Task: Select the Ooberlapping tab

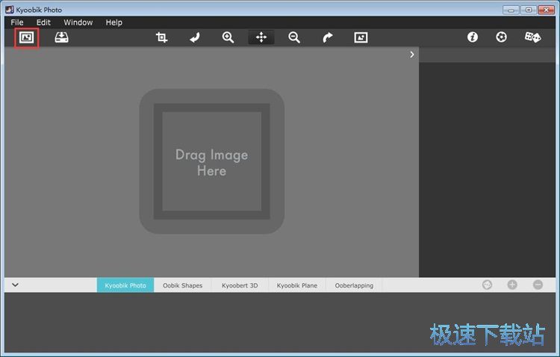Action: 354,285
